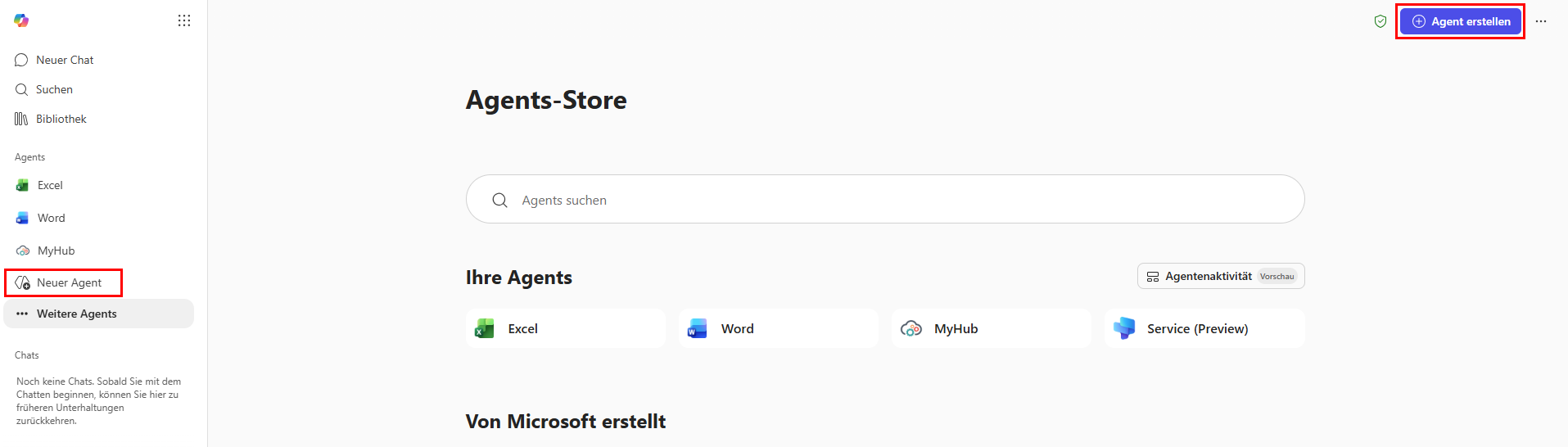
Task: Click the MyHub cloud icon in sidebar
Action: tap(22, 251)
